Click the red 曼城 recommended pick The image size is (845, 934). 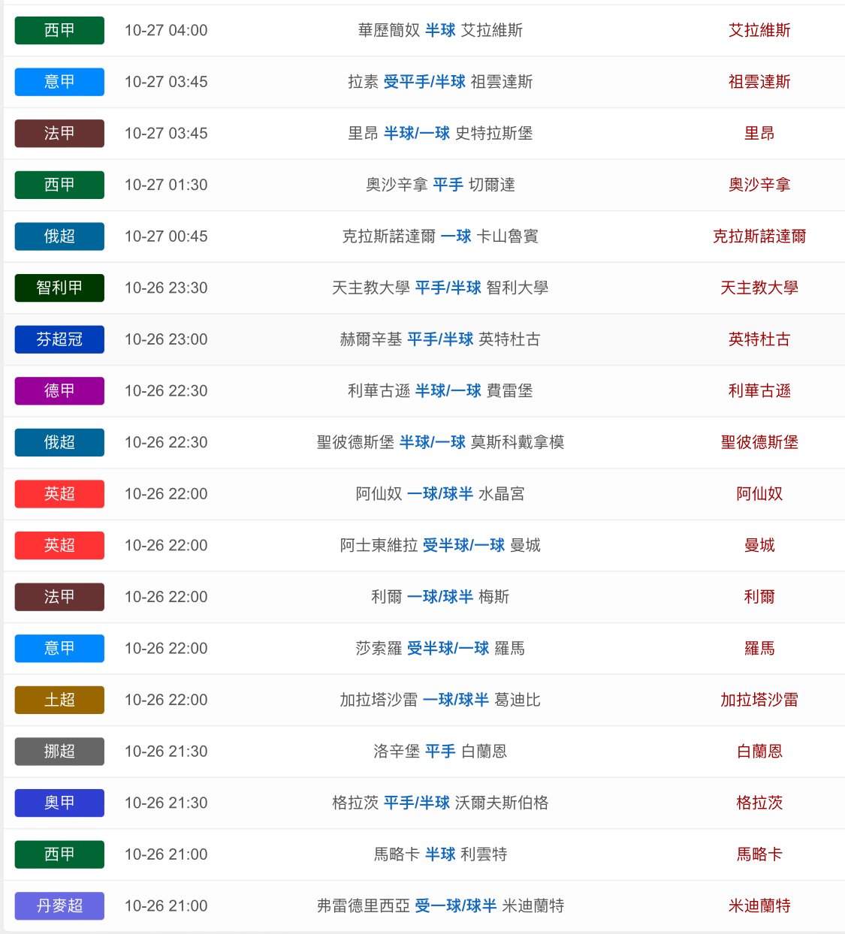759,545
